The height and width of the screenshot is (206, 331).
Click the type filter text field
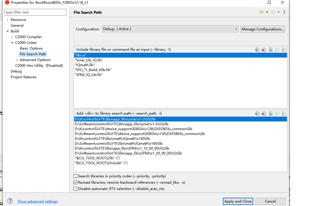click(x=36, y=12)
